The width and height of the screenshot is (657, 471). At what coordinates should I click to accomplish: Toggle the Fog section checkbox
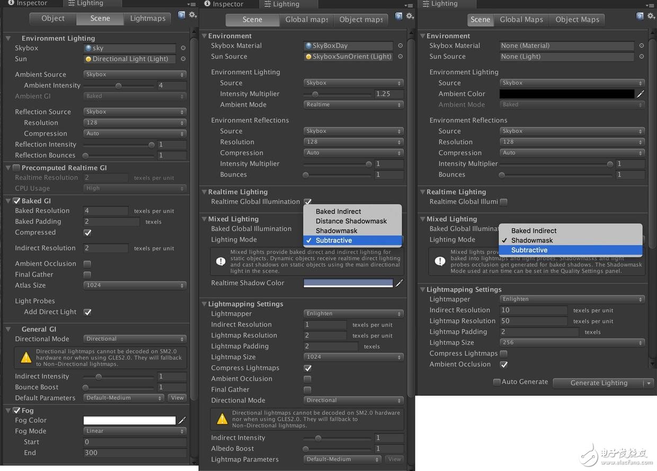coord(16,411)
